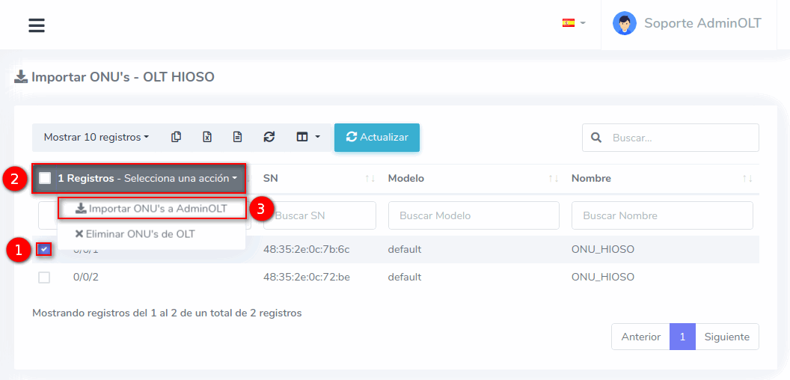Click the copy to clipboard icon

click(177, 137)
